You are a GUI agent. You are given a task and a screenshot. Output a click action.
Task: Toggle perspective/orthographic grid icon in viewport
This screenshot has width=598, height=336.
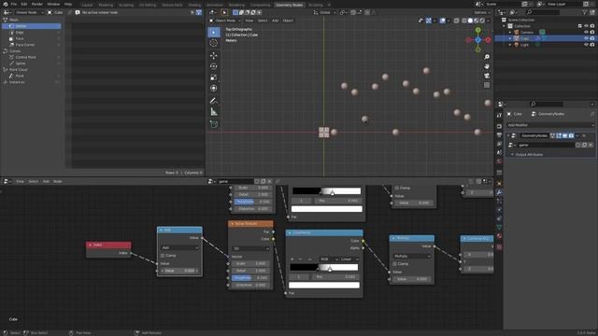click(x=487, y=85)
